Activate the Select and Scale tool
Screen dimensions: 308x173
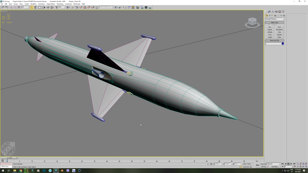[56, 7]
